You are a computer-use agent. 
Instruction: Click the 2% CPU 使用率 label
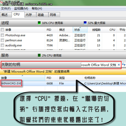pos(52,55)
